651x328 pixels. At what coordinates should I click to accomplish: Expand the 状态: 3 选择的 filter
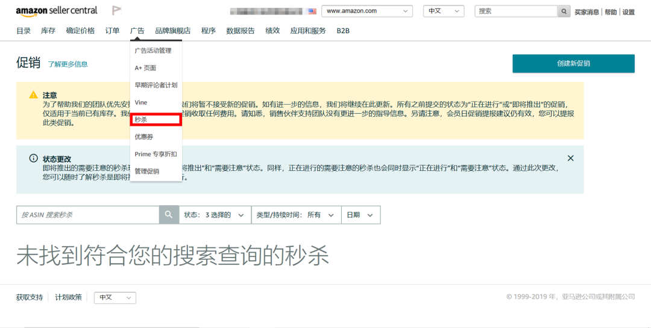pos(215,215)
